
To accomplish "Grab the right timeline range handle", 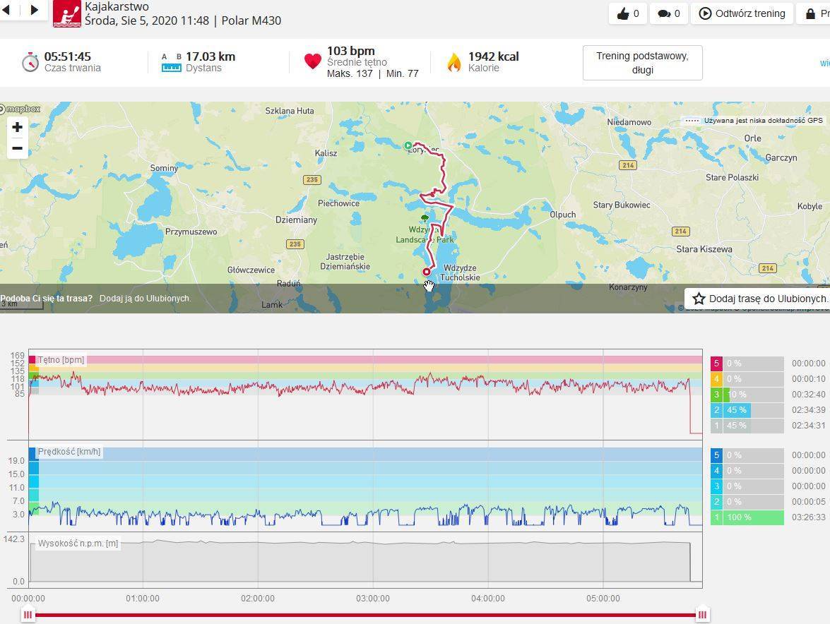I will pos(702,615).
